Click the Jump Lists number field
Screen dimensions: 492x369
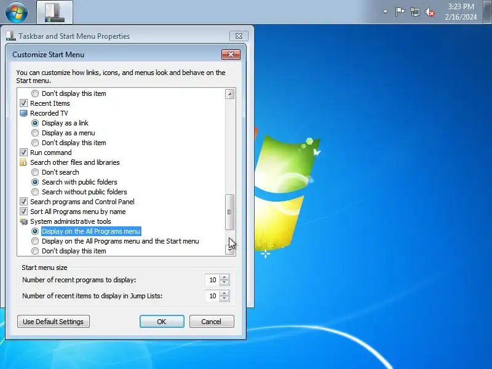(212, 296)
